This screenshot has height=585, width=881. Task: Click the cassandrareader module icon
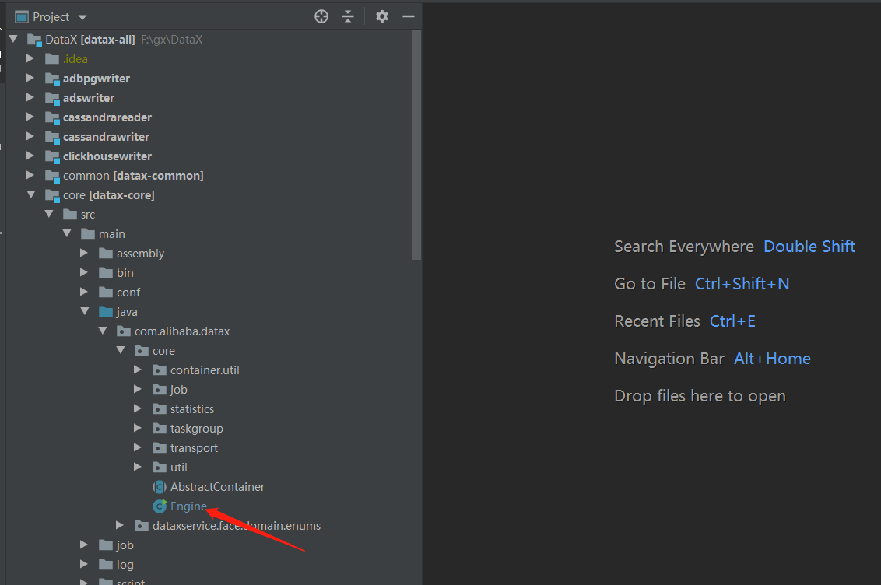pos(52,118)
